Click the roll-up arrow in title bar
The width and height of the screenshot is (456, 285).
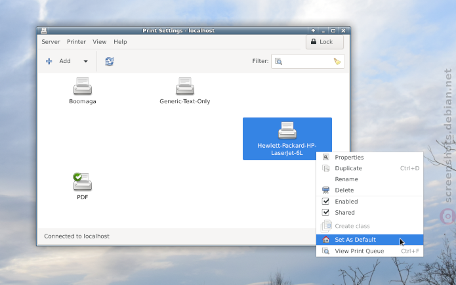click(x=313, y=31)
